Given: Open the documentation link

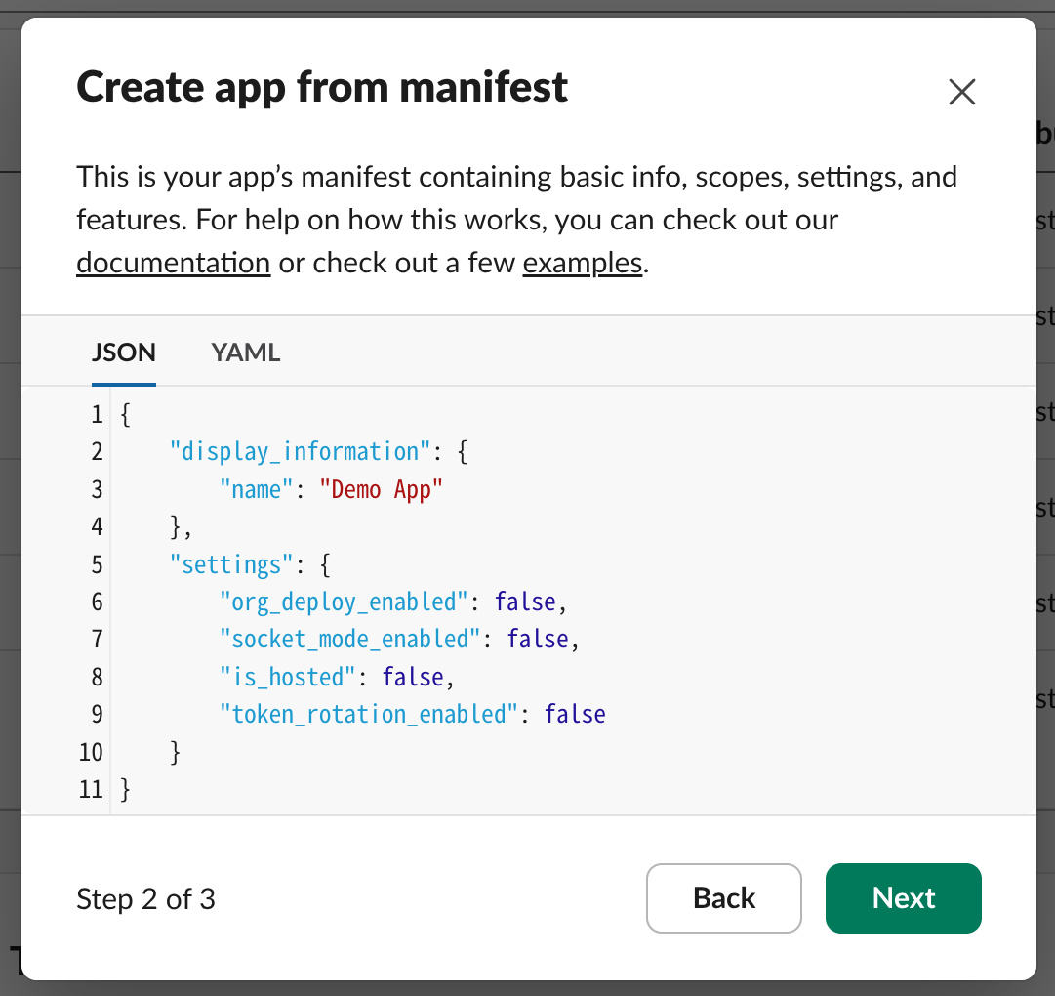Looking at the screenshot, I should [x=173, y=264].
